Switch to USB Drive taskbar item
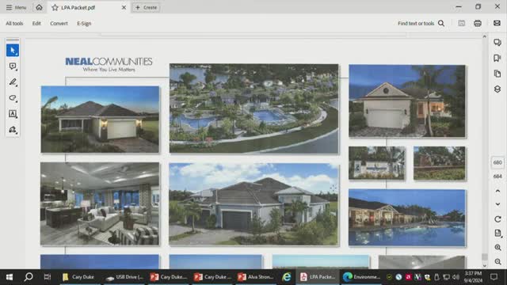507x285 pixels. 125,277
